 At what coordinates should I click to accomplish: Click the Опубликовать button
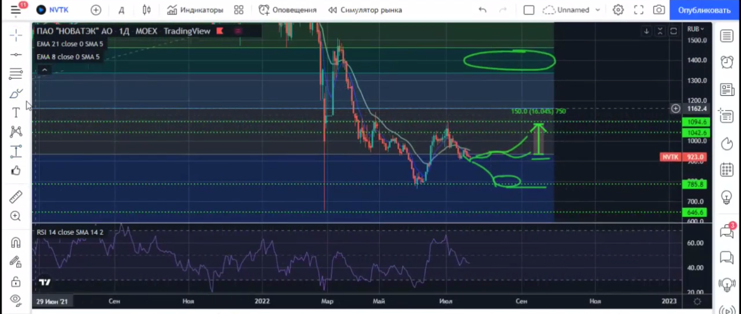tap(704, 10)
